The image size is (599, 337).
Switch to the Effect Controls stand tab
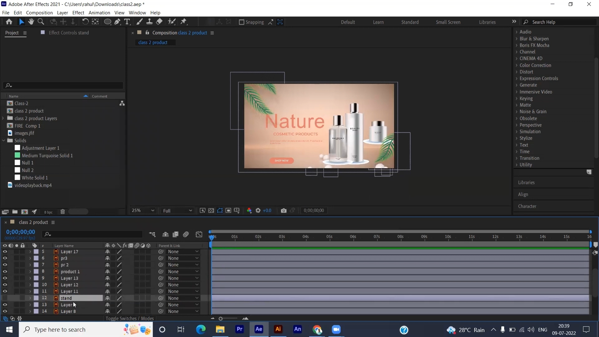click(x=69, y=32)
